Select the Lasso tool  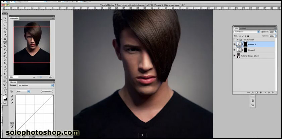[x=5, y=25]
